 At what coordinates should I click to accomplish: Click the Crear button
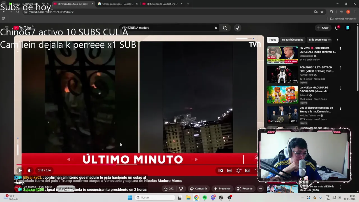click(323, 28)
